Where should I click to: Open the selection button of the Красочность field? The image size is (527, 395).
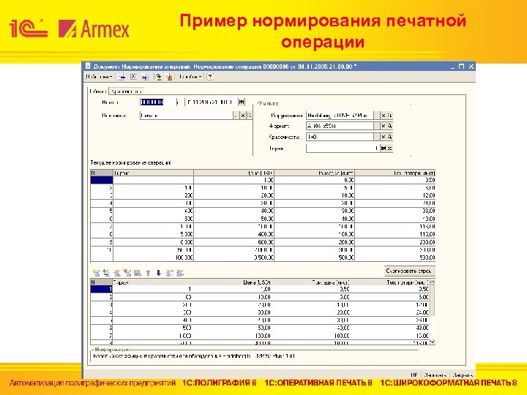coord(377,137)
